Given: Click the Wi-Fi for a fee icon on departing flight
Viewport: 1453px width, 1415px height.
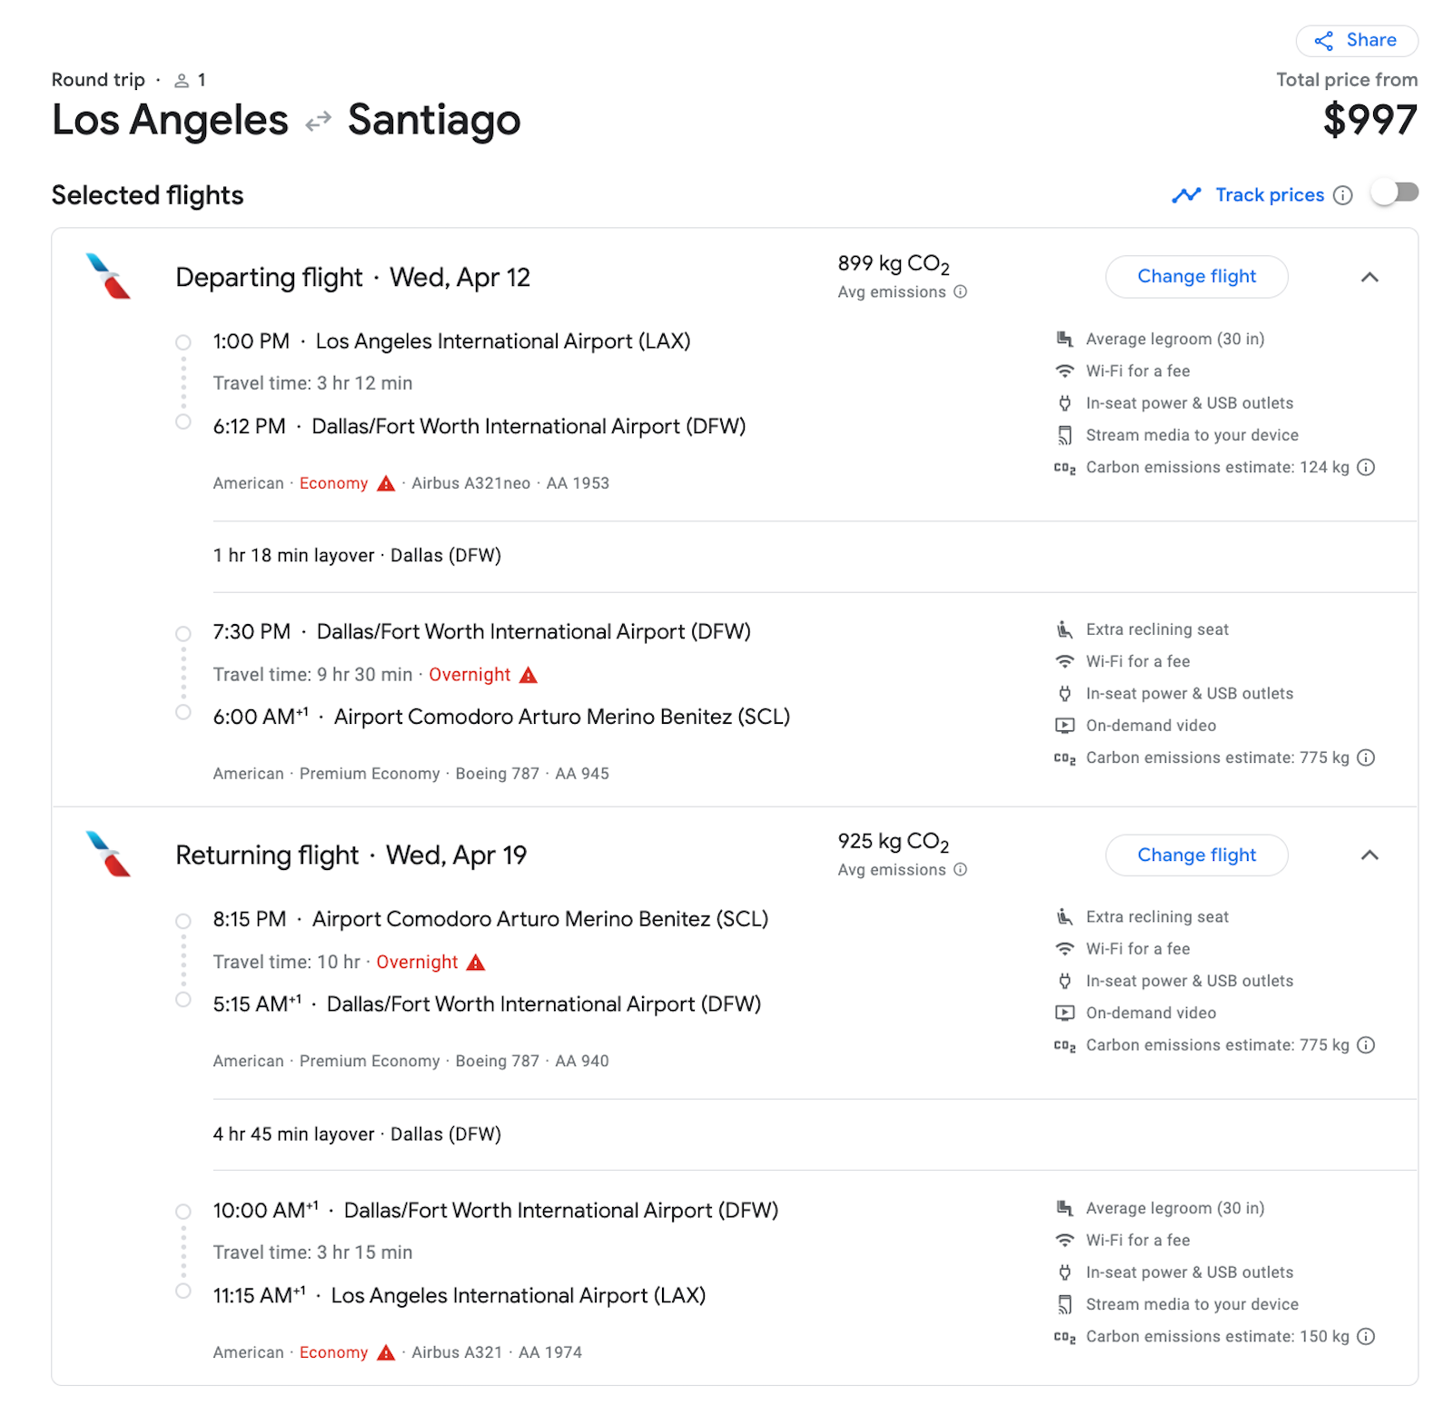Looking at the screenshot, I should (1063, 371).
